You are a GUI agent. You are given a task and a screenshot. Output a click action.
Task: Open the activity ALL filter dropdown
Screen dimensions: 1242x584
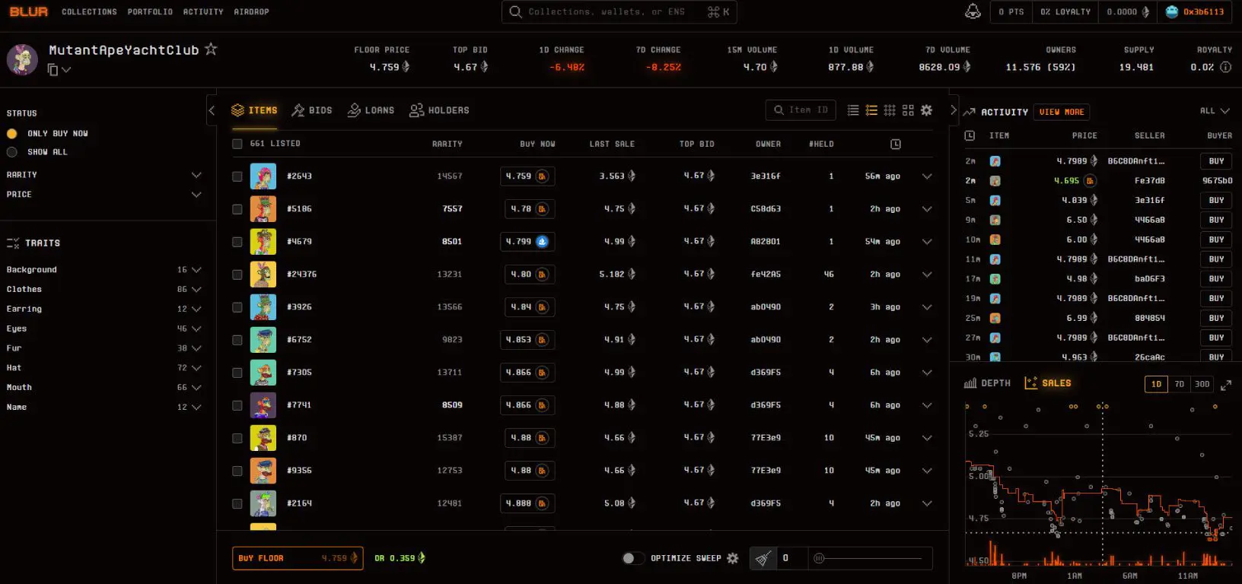coord(1215,111)
